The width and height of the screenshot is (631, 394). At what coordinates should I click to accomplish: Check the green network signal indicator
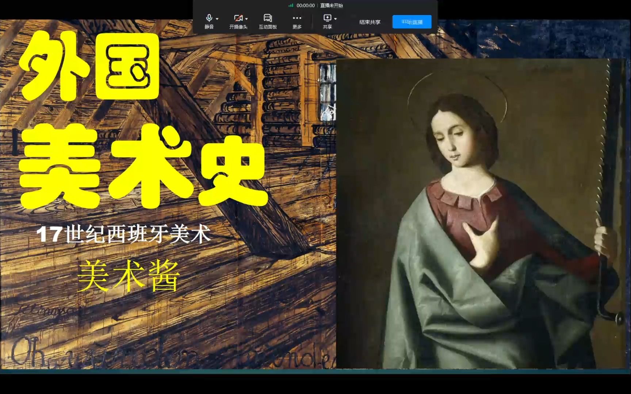tap(291, 5)
